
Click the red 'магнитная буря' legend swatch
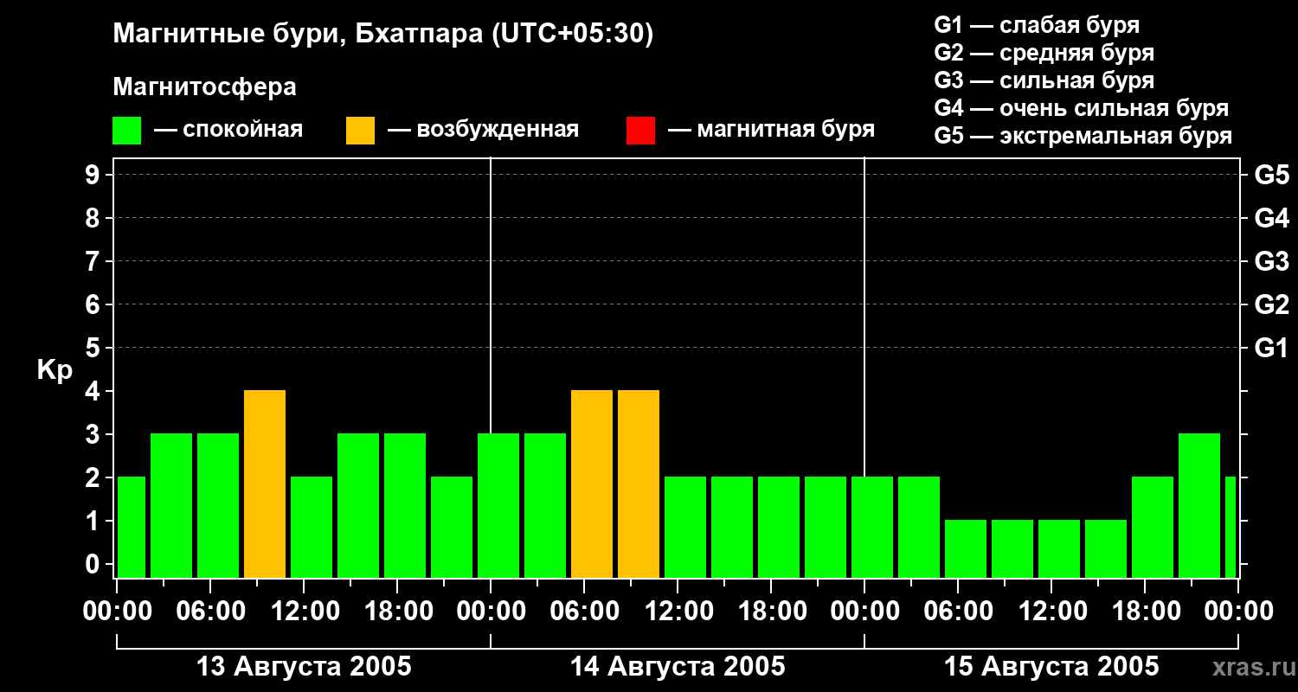coord(640,131)
